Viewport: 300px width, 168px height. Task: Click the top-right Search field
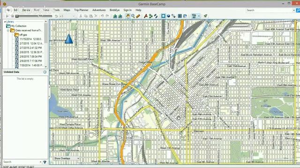[269, 10]
